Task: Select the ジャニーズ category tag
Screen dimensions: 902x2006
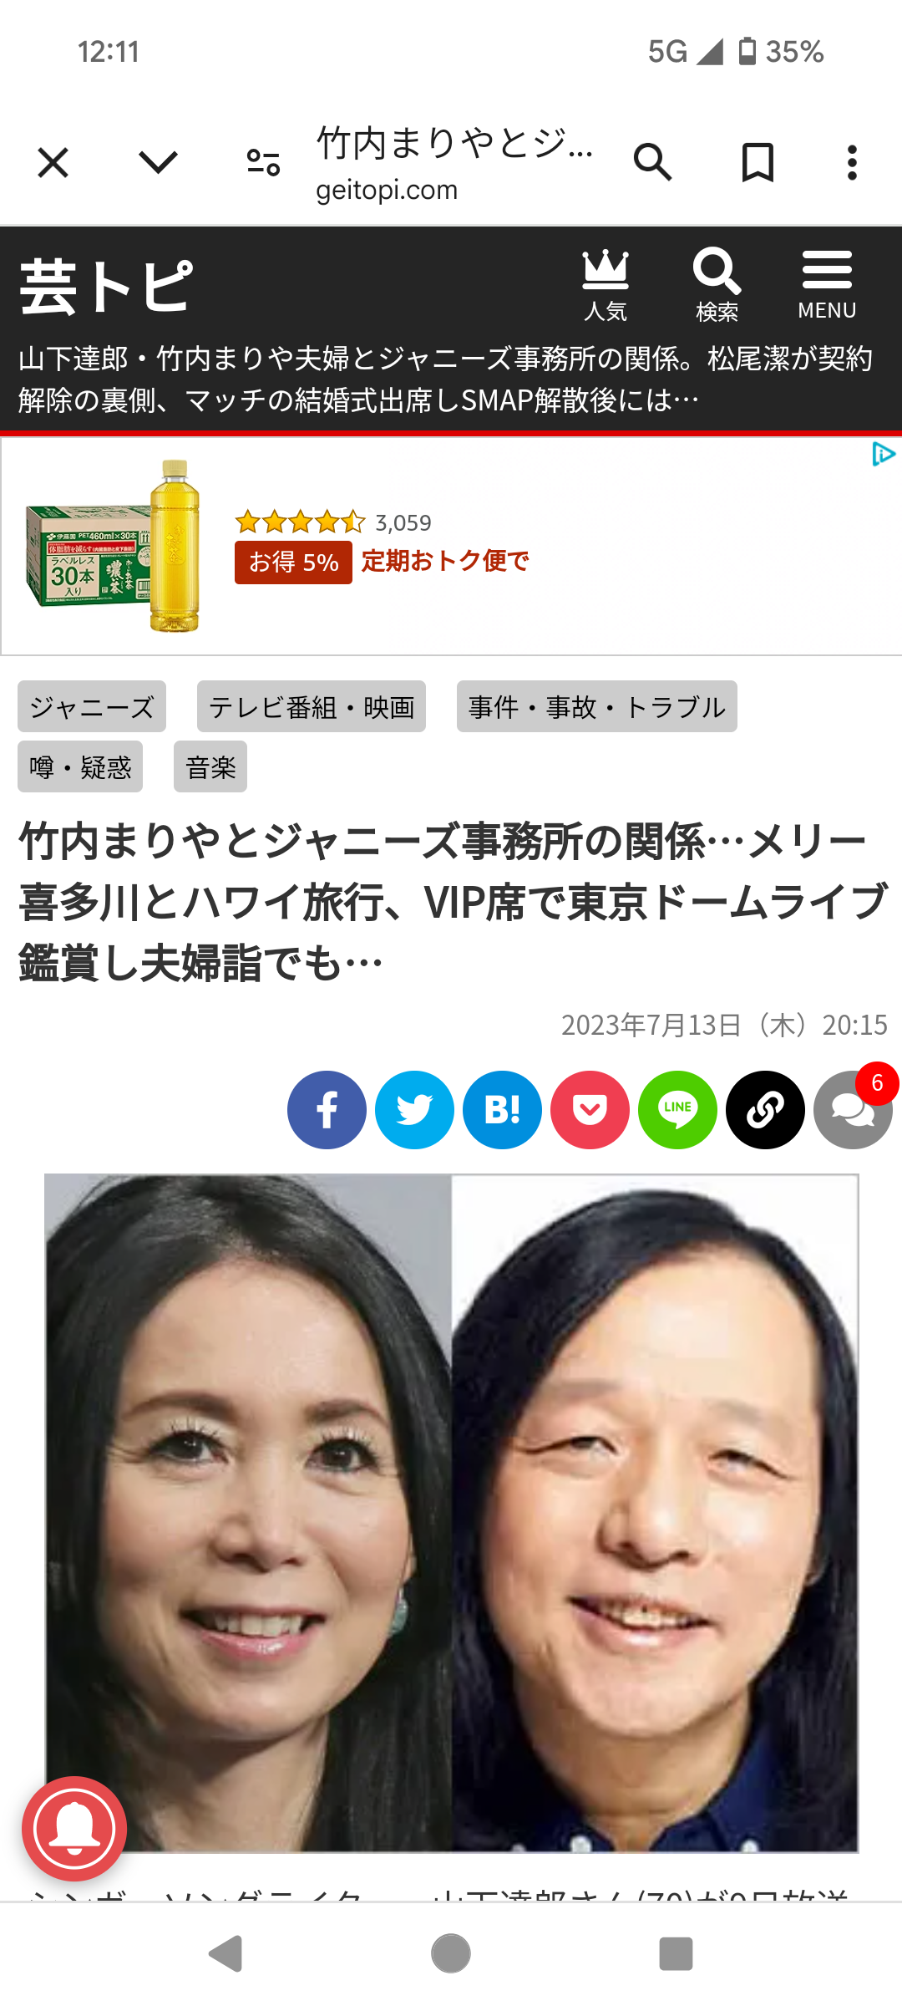Action: (92, 706)
